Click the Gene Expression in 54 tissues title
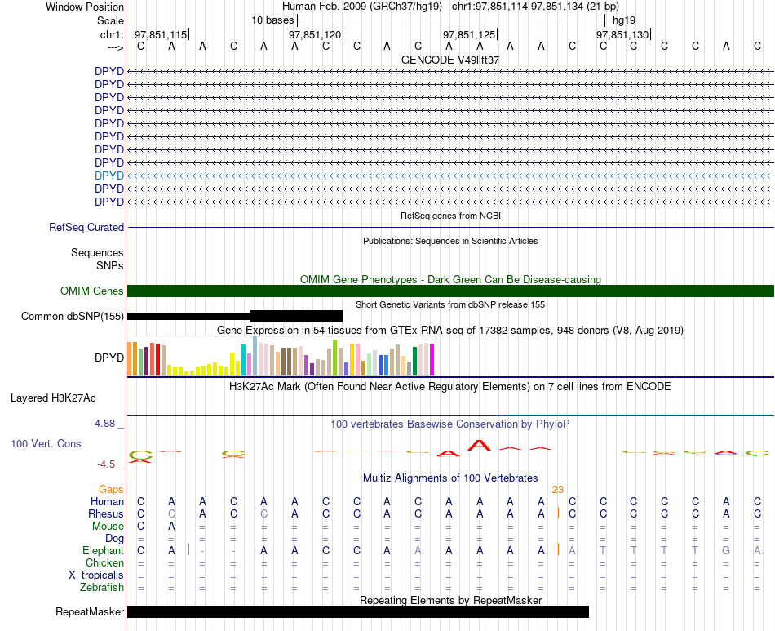 (x=450, y=330)
